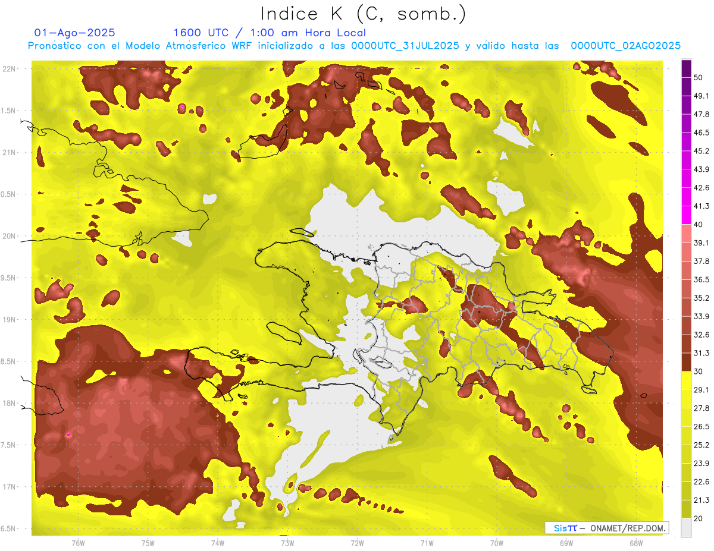Screen dimensions: 714x551
Task: Click the '73W' longitude label
Action: coord(287,543)
